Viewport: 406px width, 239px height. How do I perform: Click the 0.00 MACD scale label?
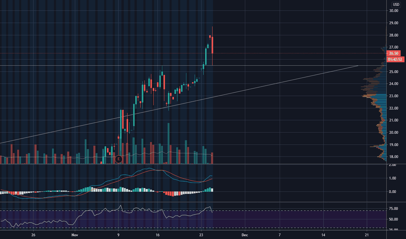[x=392, y=192]
